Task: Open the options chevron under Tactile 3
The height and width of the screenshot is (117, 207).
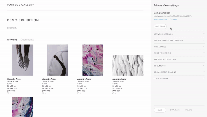Action: 10,93
